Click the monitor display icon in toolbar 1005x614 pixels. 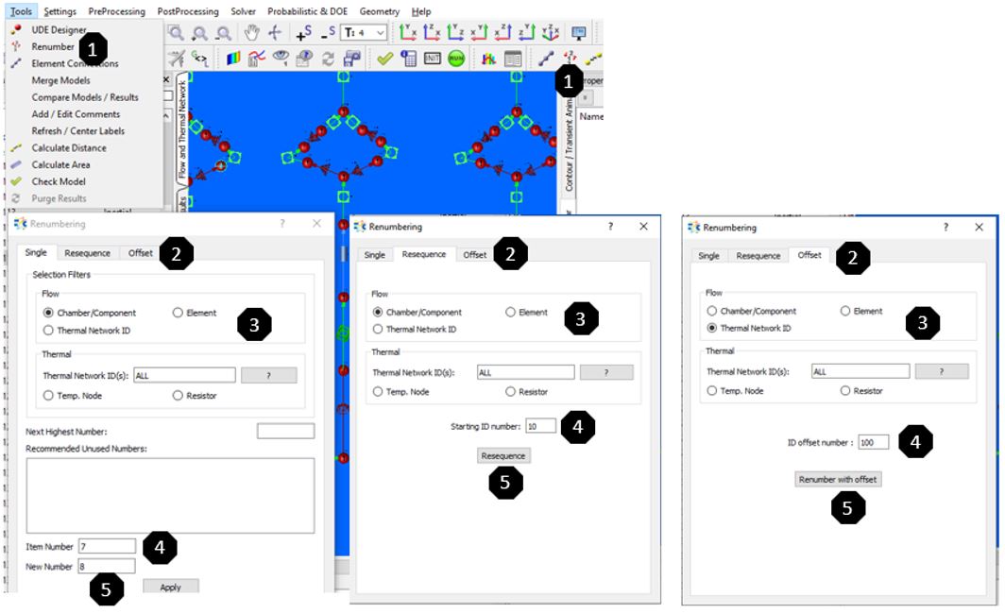coord(578,33)
